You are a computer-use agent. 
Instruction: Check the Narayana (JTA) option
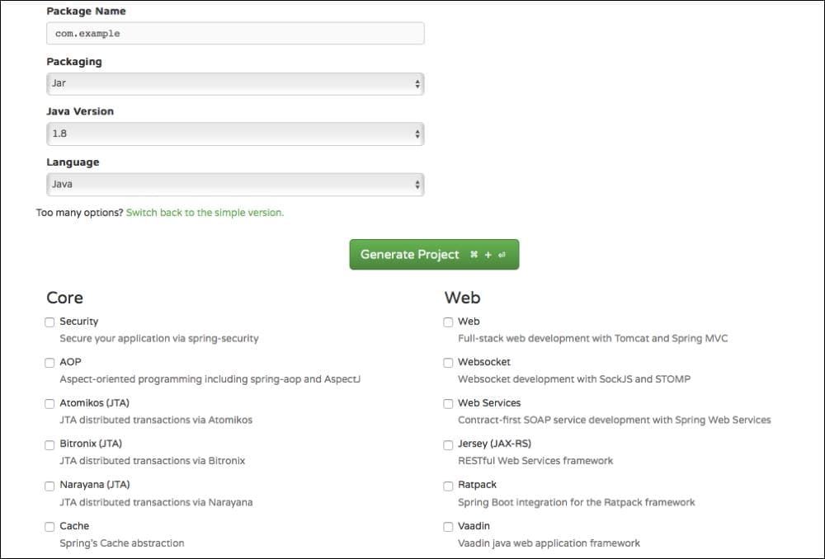[x=49, y=486]
